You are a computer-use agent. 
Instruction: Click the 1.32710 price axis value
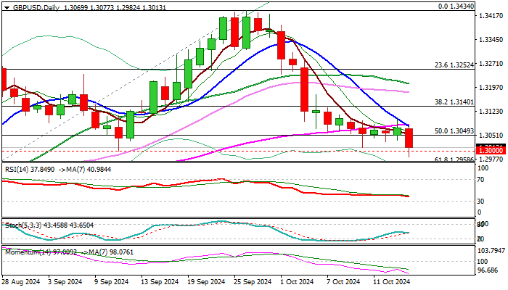point(491,64)
